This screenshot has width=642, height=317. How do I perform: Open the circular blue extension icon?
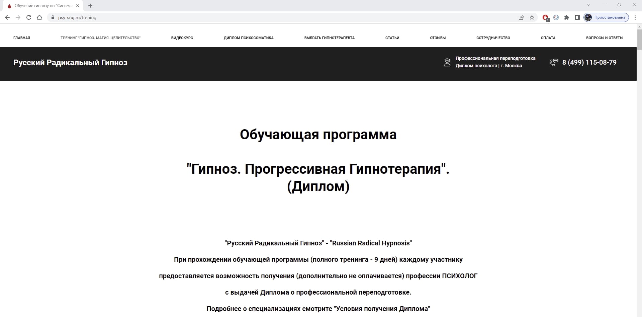coord(556,17)
